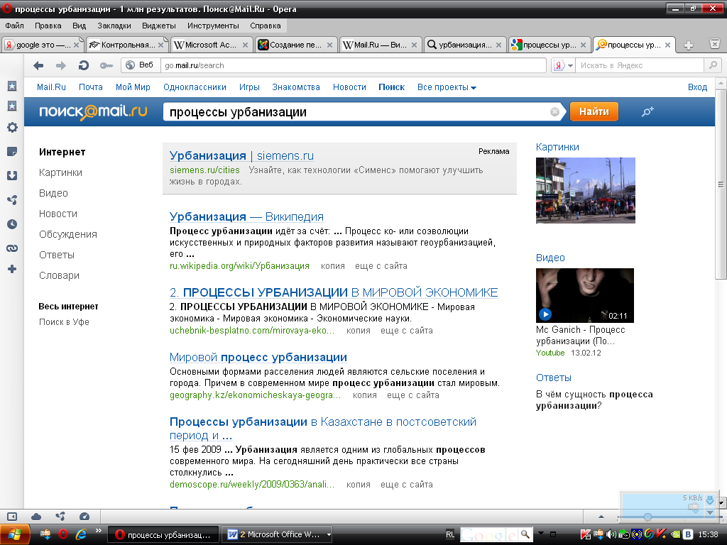The image size is (727, 545).
Task: Filter results by Картинки in left menu
Action: coord(60,172)
